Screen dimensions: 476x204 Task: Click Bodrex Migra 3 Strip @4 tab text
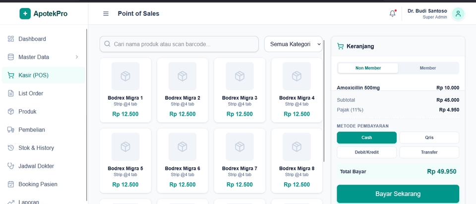click(239, 104)
